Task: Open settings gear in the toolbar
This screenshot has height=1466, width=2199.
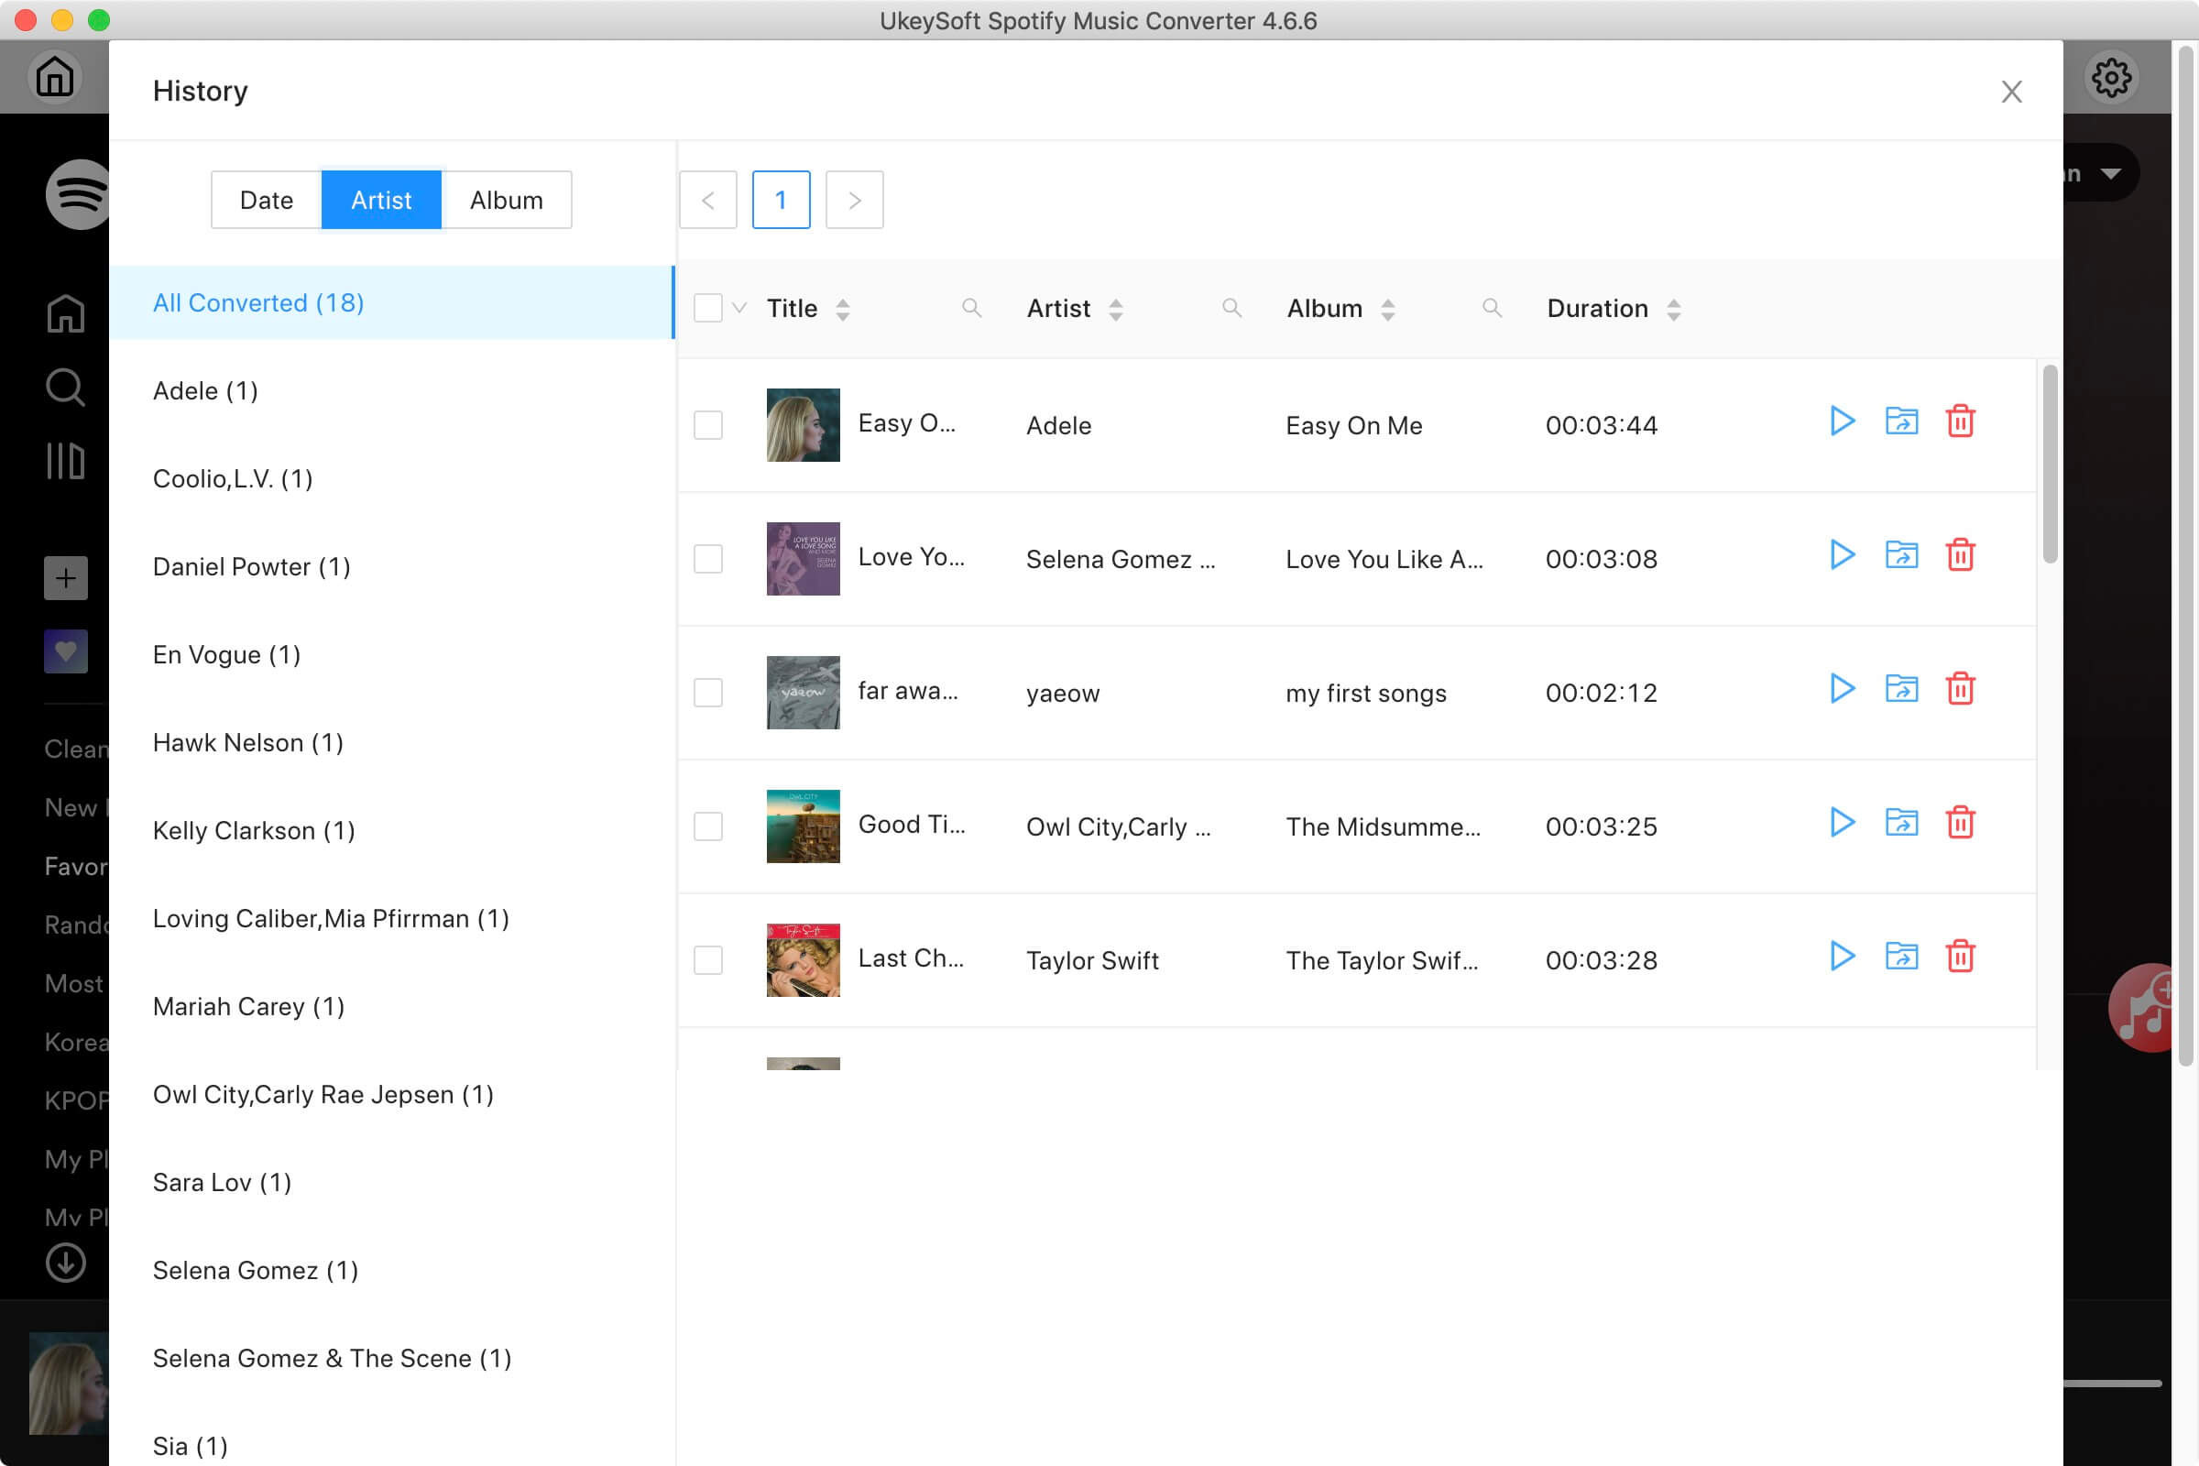Action: (2111, 78)
